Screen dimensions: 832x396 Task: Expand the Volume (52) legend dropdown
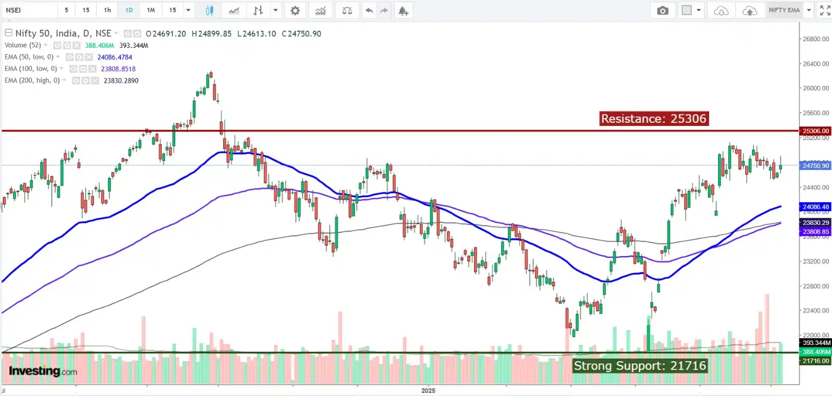coord(46,45)
